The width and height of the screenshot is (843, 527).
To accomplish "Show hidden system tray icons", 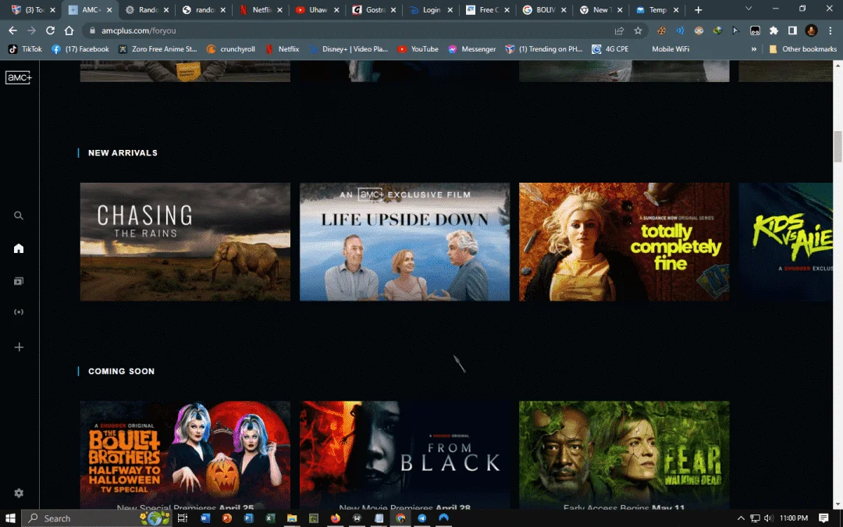I will pos(740,518).
